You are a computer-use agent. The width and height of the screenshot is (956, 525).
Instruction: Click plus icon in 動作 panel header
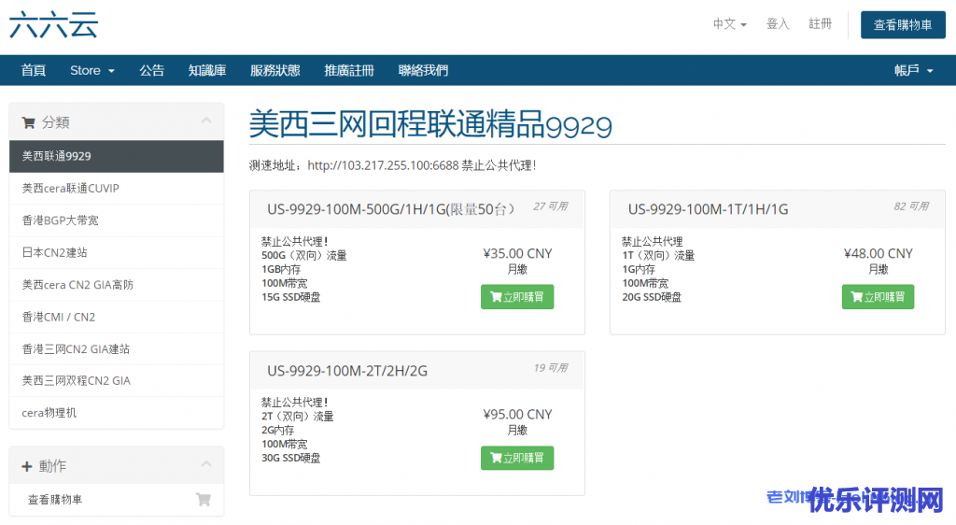pos(27,465)
